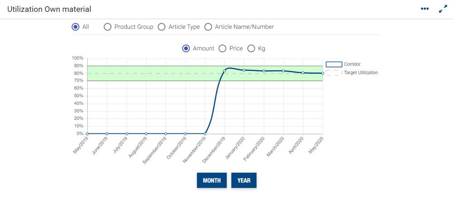Select the All radio button
The image size is (453, 200).
[75, 27]
